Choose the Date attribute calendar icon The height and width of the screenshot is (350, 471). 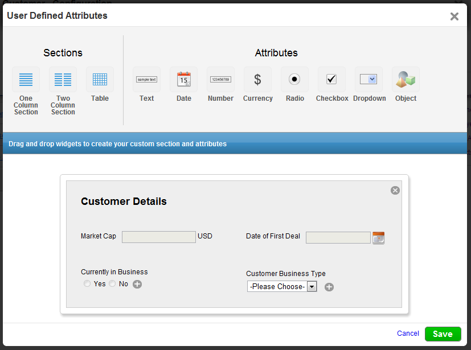pos(183,80)
